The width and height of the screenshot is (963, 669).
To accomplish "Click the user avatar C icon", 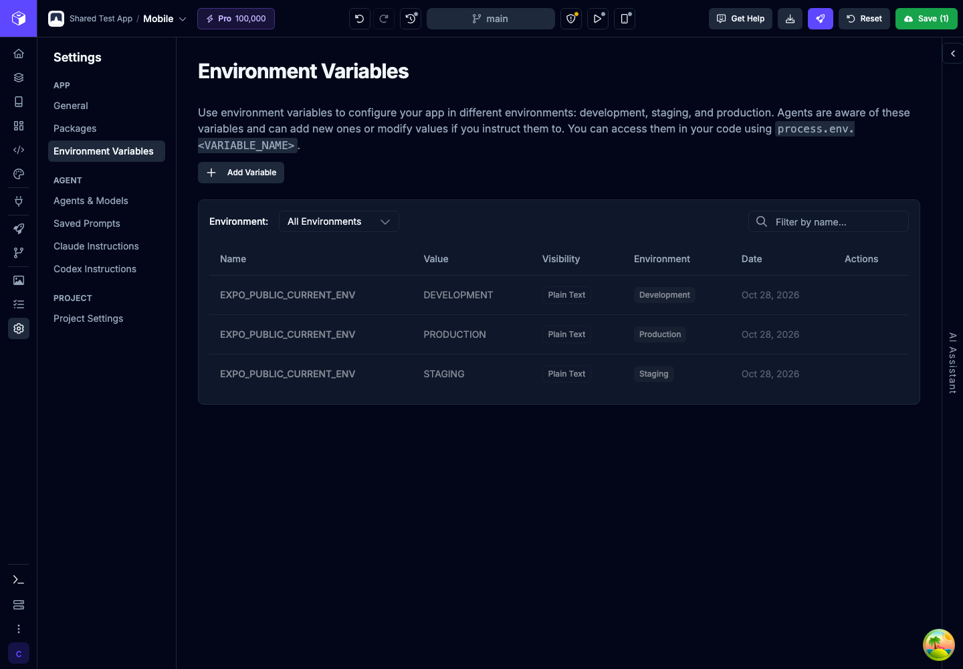I will coord(19,654).
